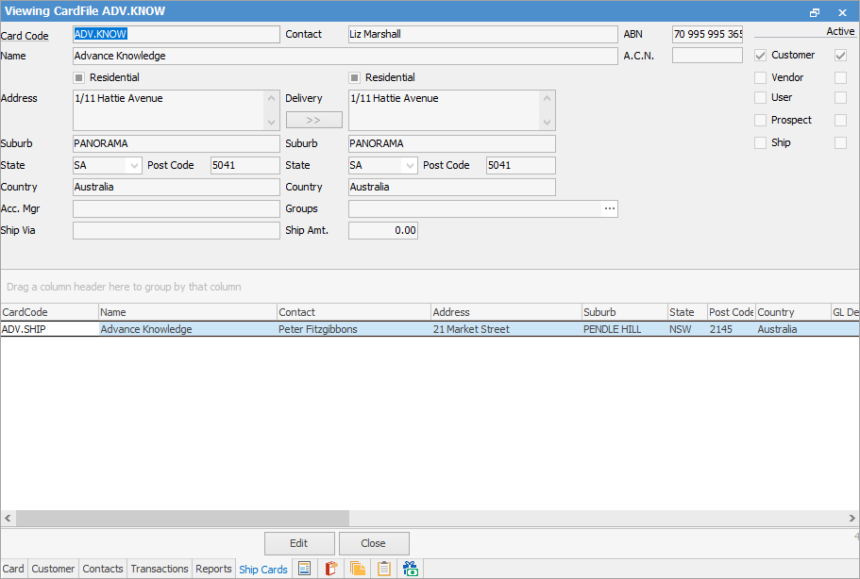Screen dimensions: 860x579
Task: Click the tan clipboard icon in bottom tabs
Action: coord(384,569)
